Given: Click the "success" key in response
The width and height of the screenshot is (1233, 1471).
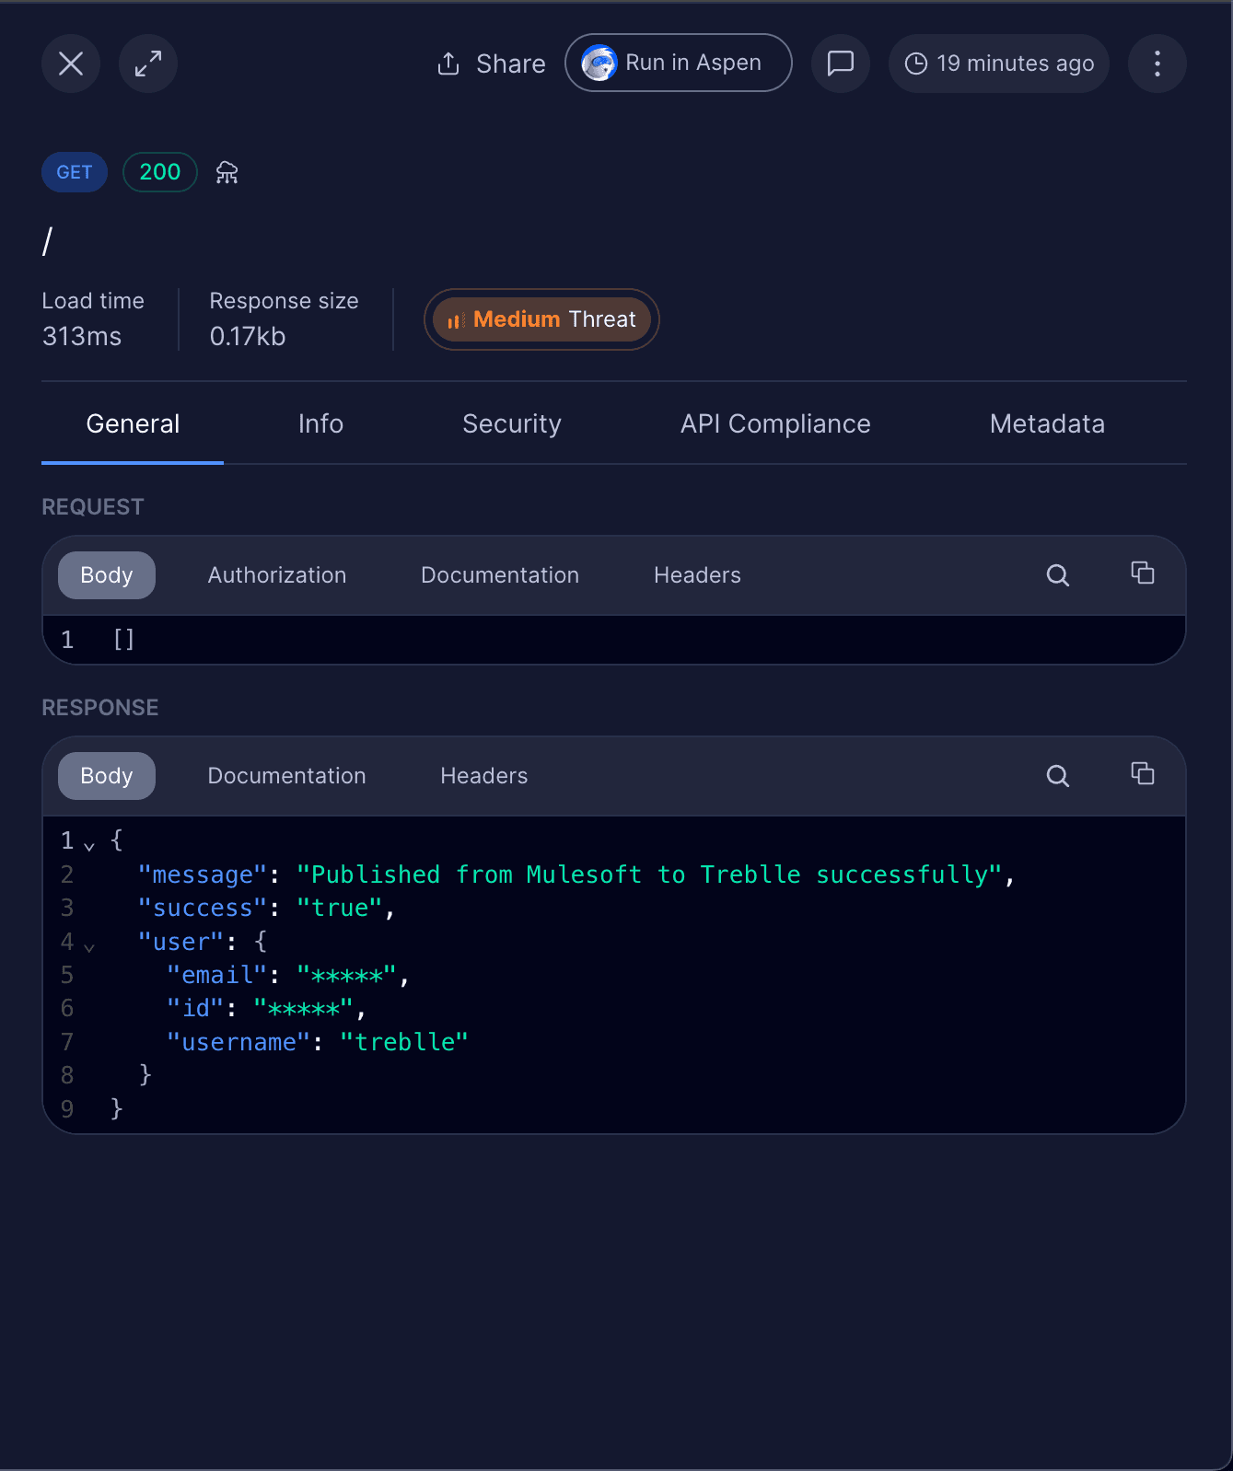Looking at the screenshot, I should point(202,908).
